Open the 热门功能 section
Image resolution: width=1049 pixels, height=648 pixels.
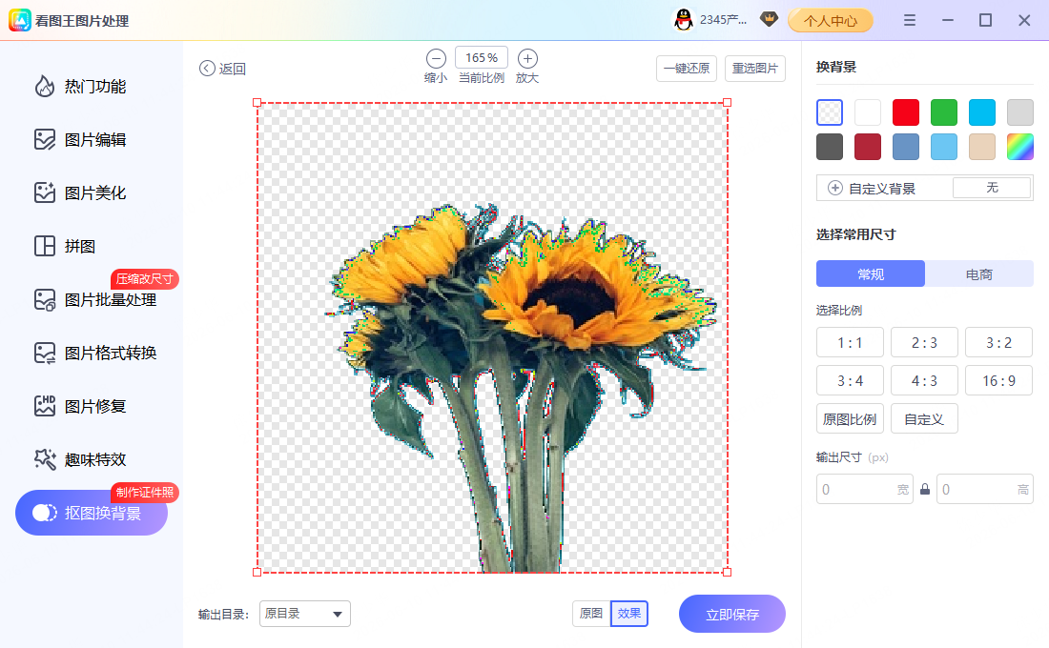pos(80,87)
